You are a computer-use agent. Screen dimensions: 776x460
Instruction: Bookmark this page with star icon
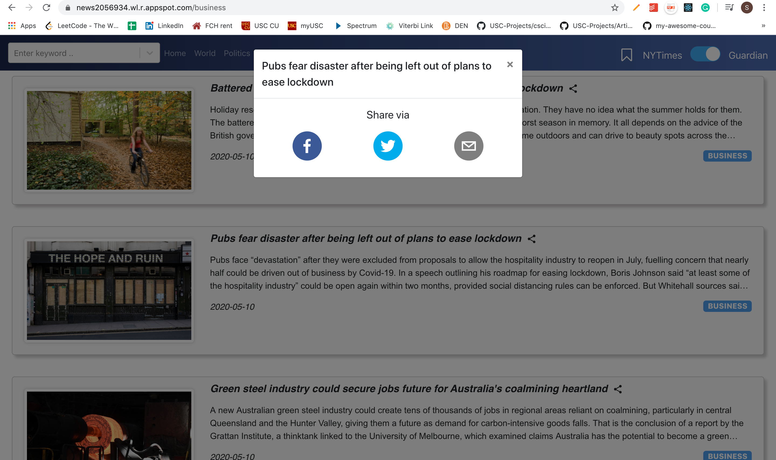[x=615, y=8]
